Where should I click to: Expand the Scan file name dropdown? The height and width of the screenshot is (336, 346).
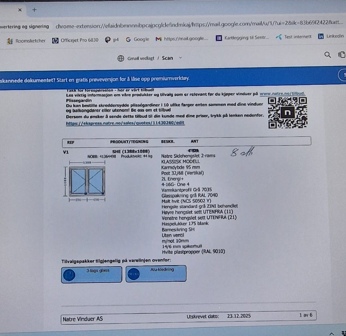pyautogui.click(x=180, y=58)
